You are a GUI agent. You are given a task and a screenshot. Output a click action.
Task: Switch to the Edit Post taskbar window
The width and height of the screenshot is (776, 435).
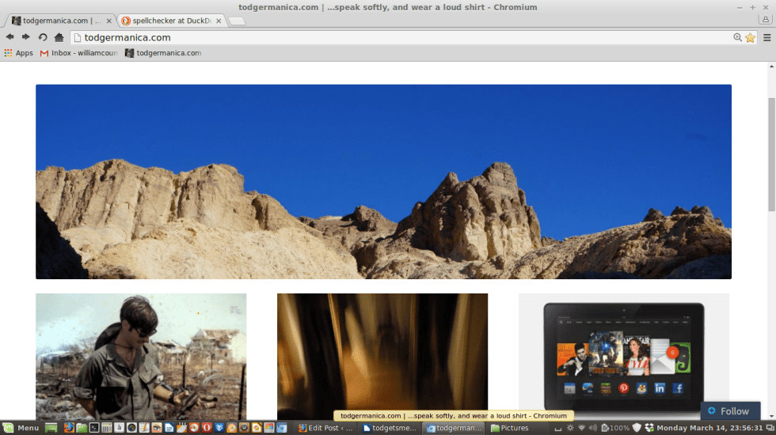pos(326,428)
